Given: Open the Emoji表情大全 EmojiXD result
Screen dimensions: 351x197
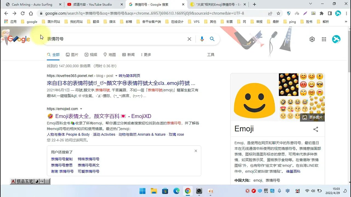Looking at the screenshot, I should (103, 116).
